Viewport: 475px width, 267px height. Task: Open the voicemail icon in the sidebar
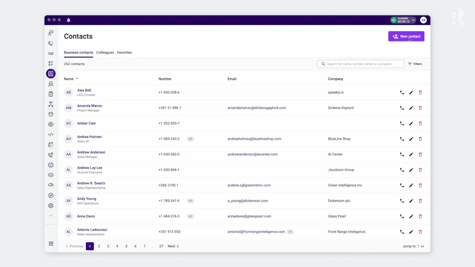(51, 53)
